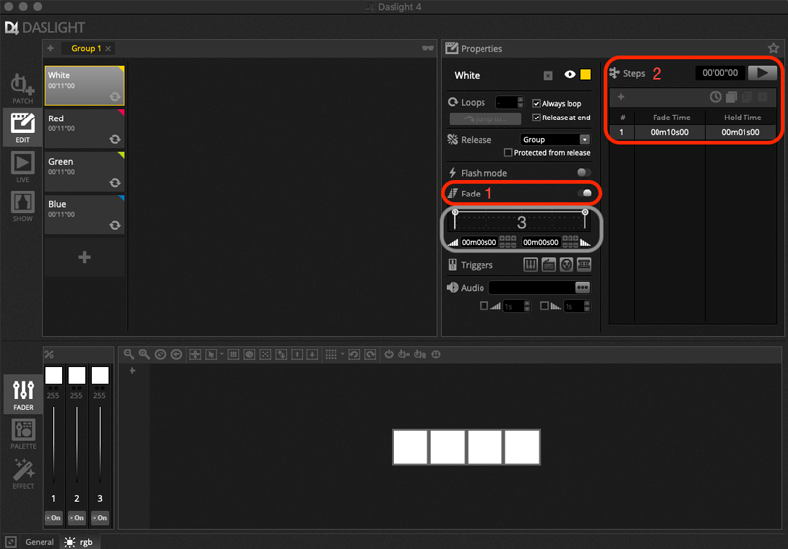Enable Protected from release checkbox
The width and height of the screenshot is (788, 549).
508,153
